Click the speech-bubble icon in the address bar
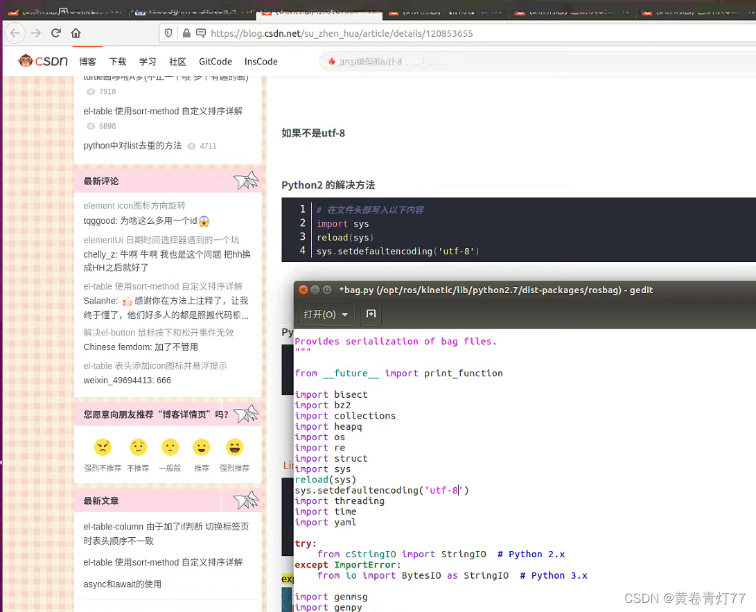The width and height of the screenshot is (756, 612). click(202, 33)
